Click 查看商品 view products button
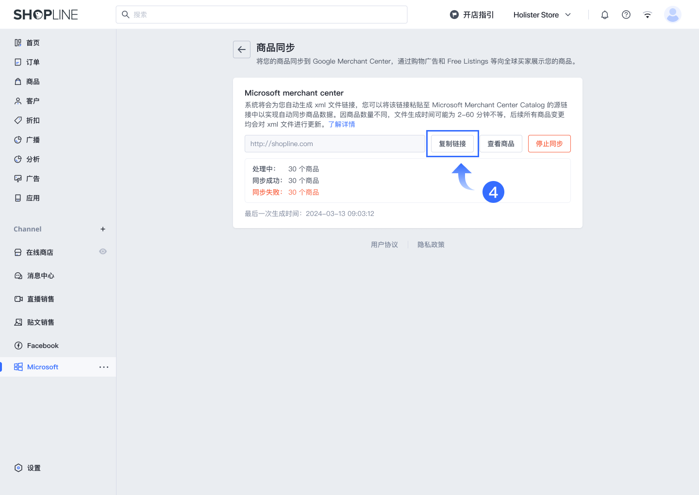This screenshot has width=699, height=495. point(501,144)
